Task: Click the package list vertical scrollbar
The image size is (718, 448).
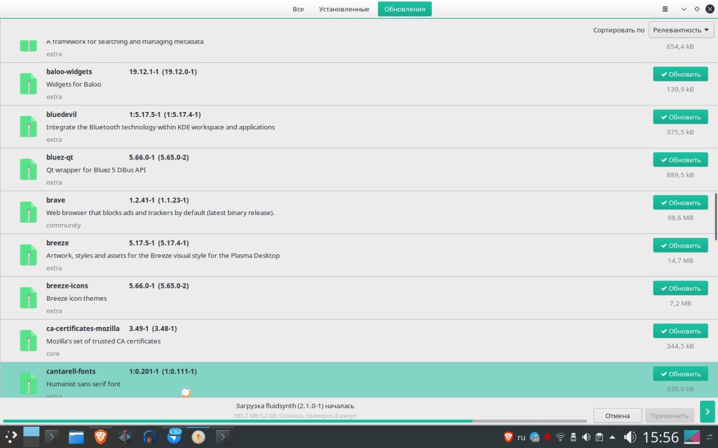Action: tap(716, 216)
